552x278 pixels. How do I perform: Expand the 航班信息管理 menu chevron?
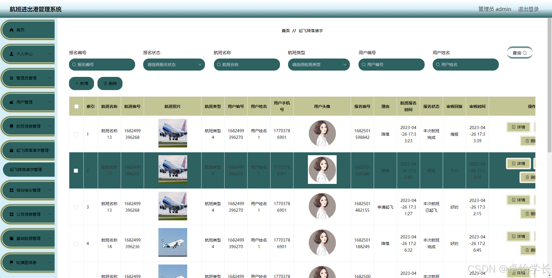tap(50, 126)
